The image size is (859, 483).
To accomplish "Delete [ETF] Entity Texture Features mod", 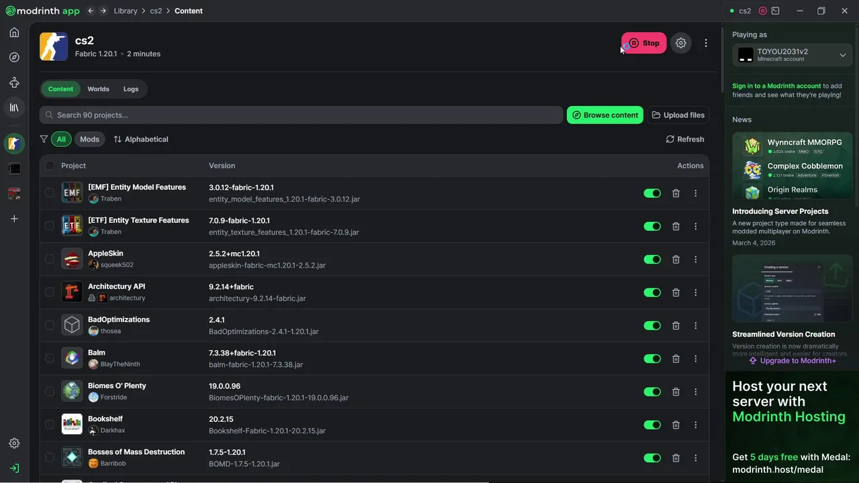I will tap(676, 226).
